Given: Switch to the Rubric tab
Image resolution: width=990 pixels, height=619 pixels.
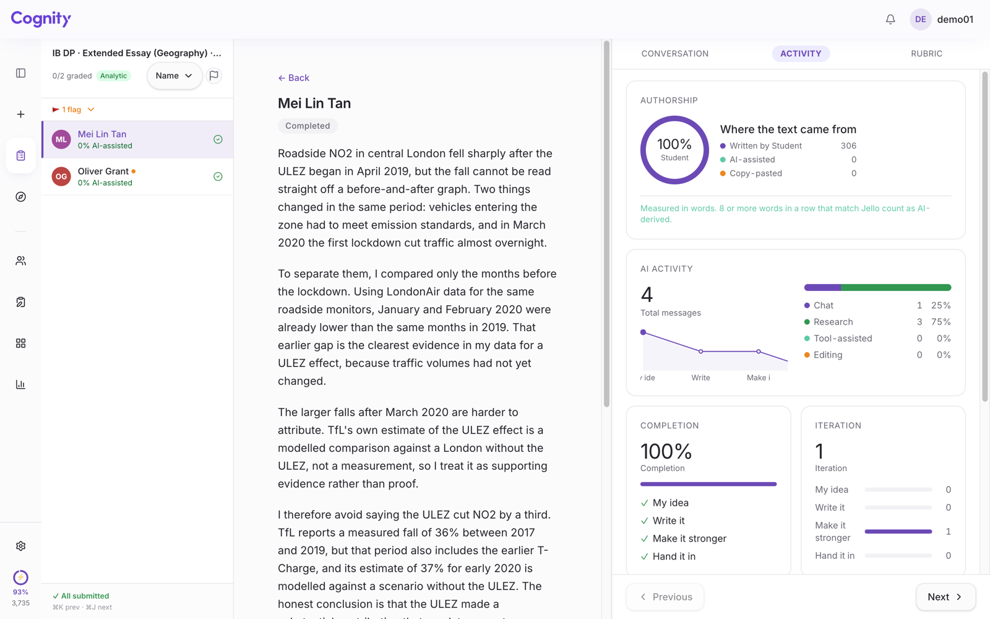Looking at the screenshot, I should coord(926,54).
